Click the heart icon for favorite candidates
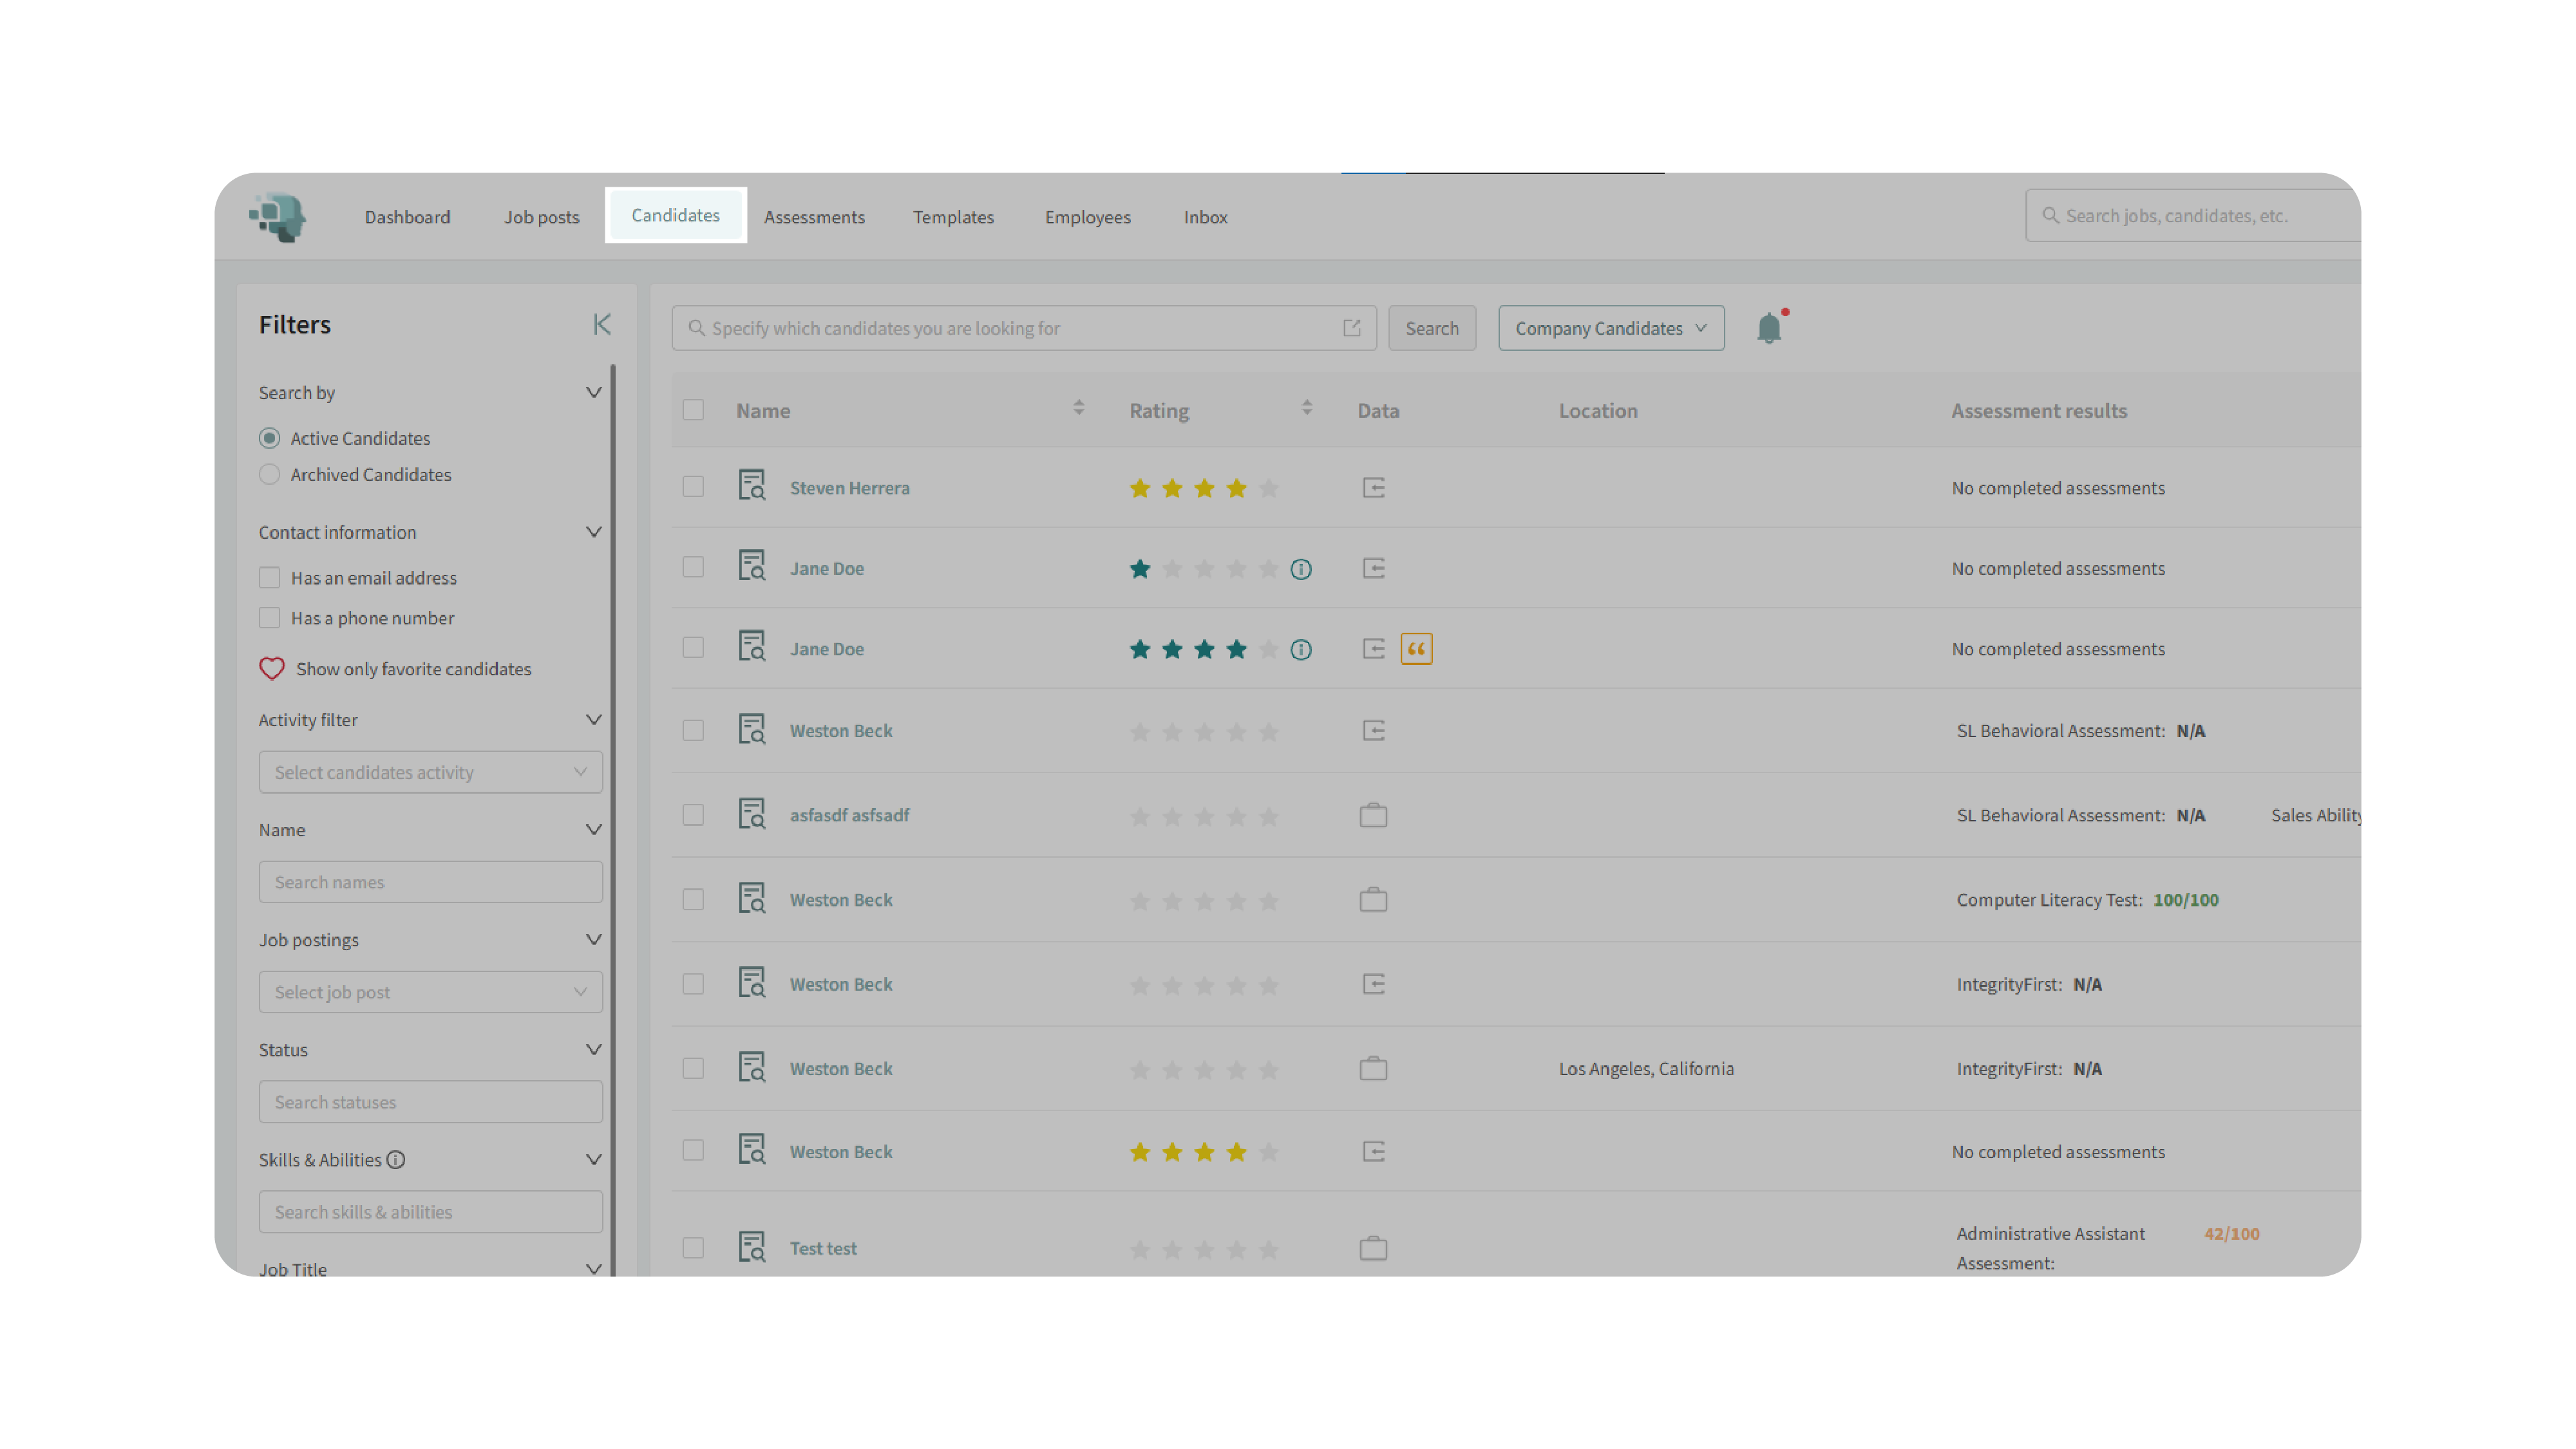 (x=272, y=669)
